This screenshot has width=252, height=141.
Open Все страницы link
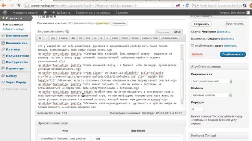point(13,24)
